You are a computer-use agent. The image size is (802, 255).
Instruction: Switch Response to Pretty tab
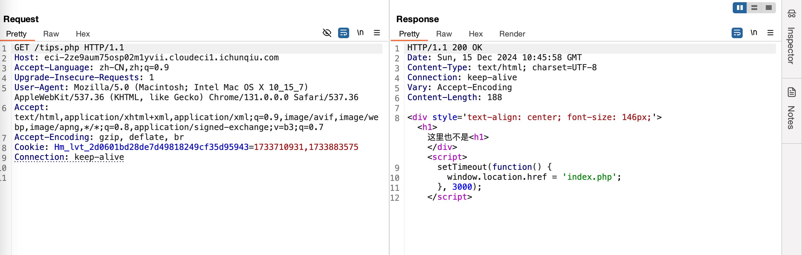pos(409,34)
